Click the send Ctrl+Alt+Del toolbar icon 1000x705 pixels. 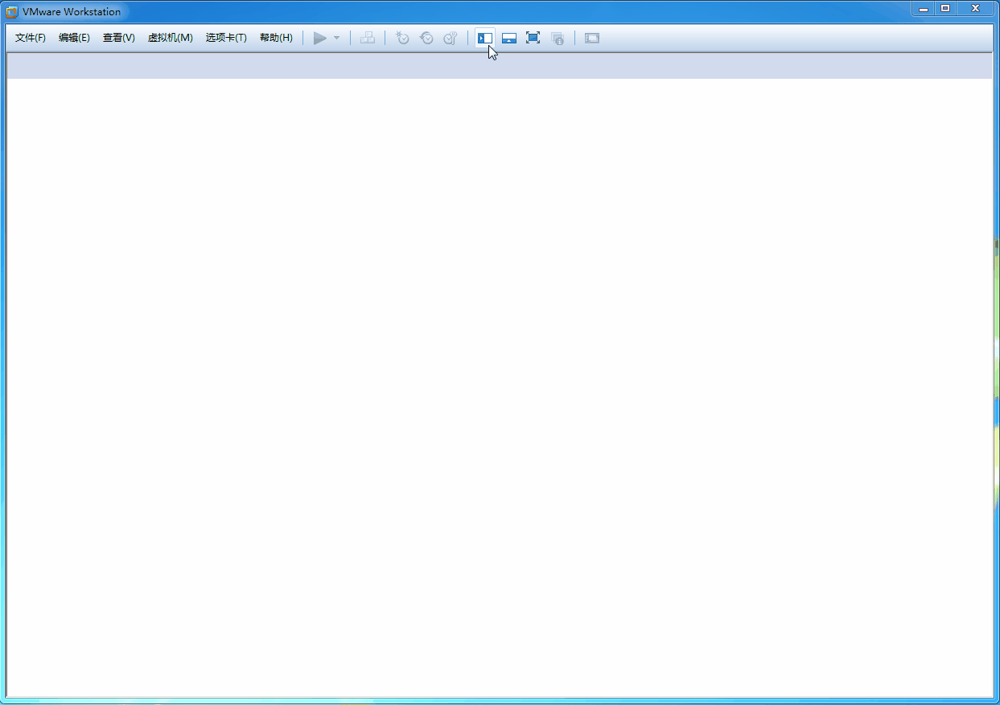pyautogui.click(x=368, y=38)
